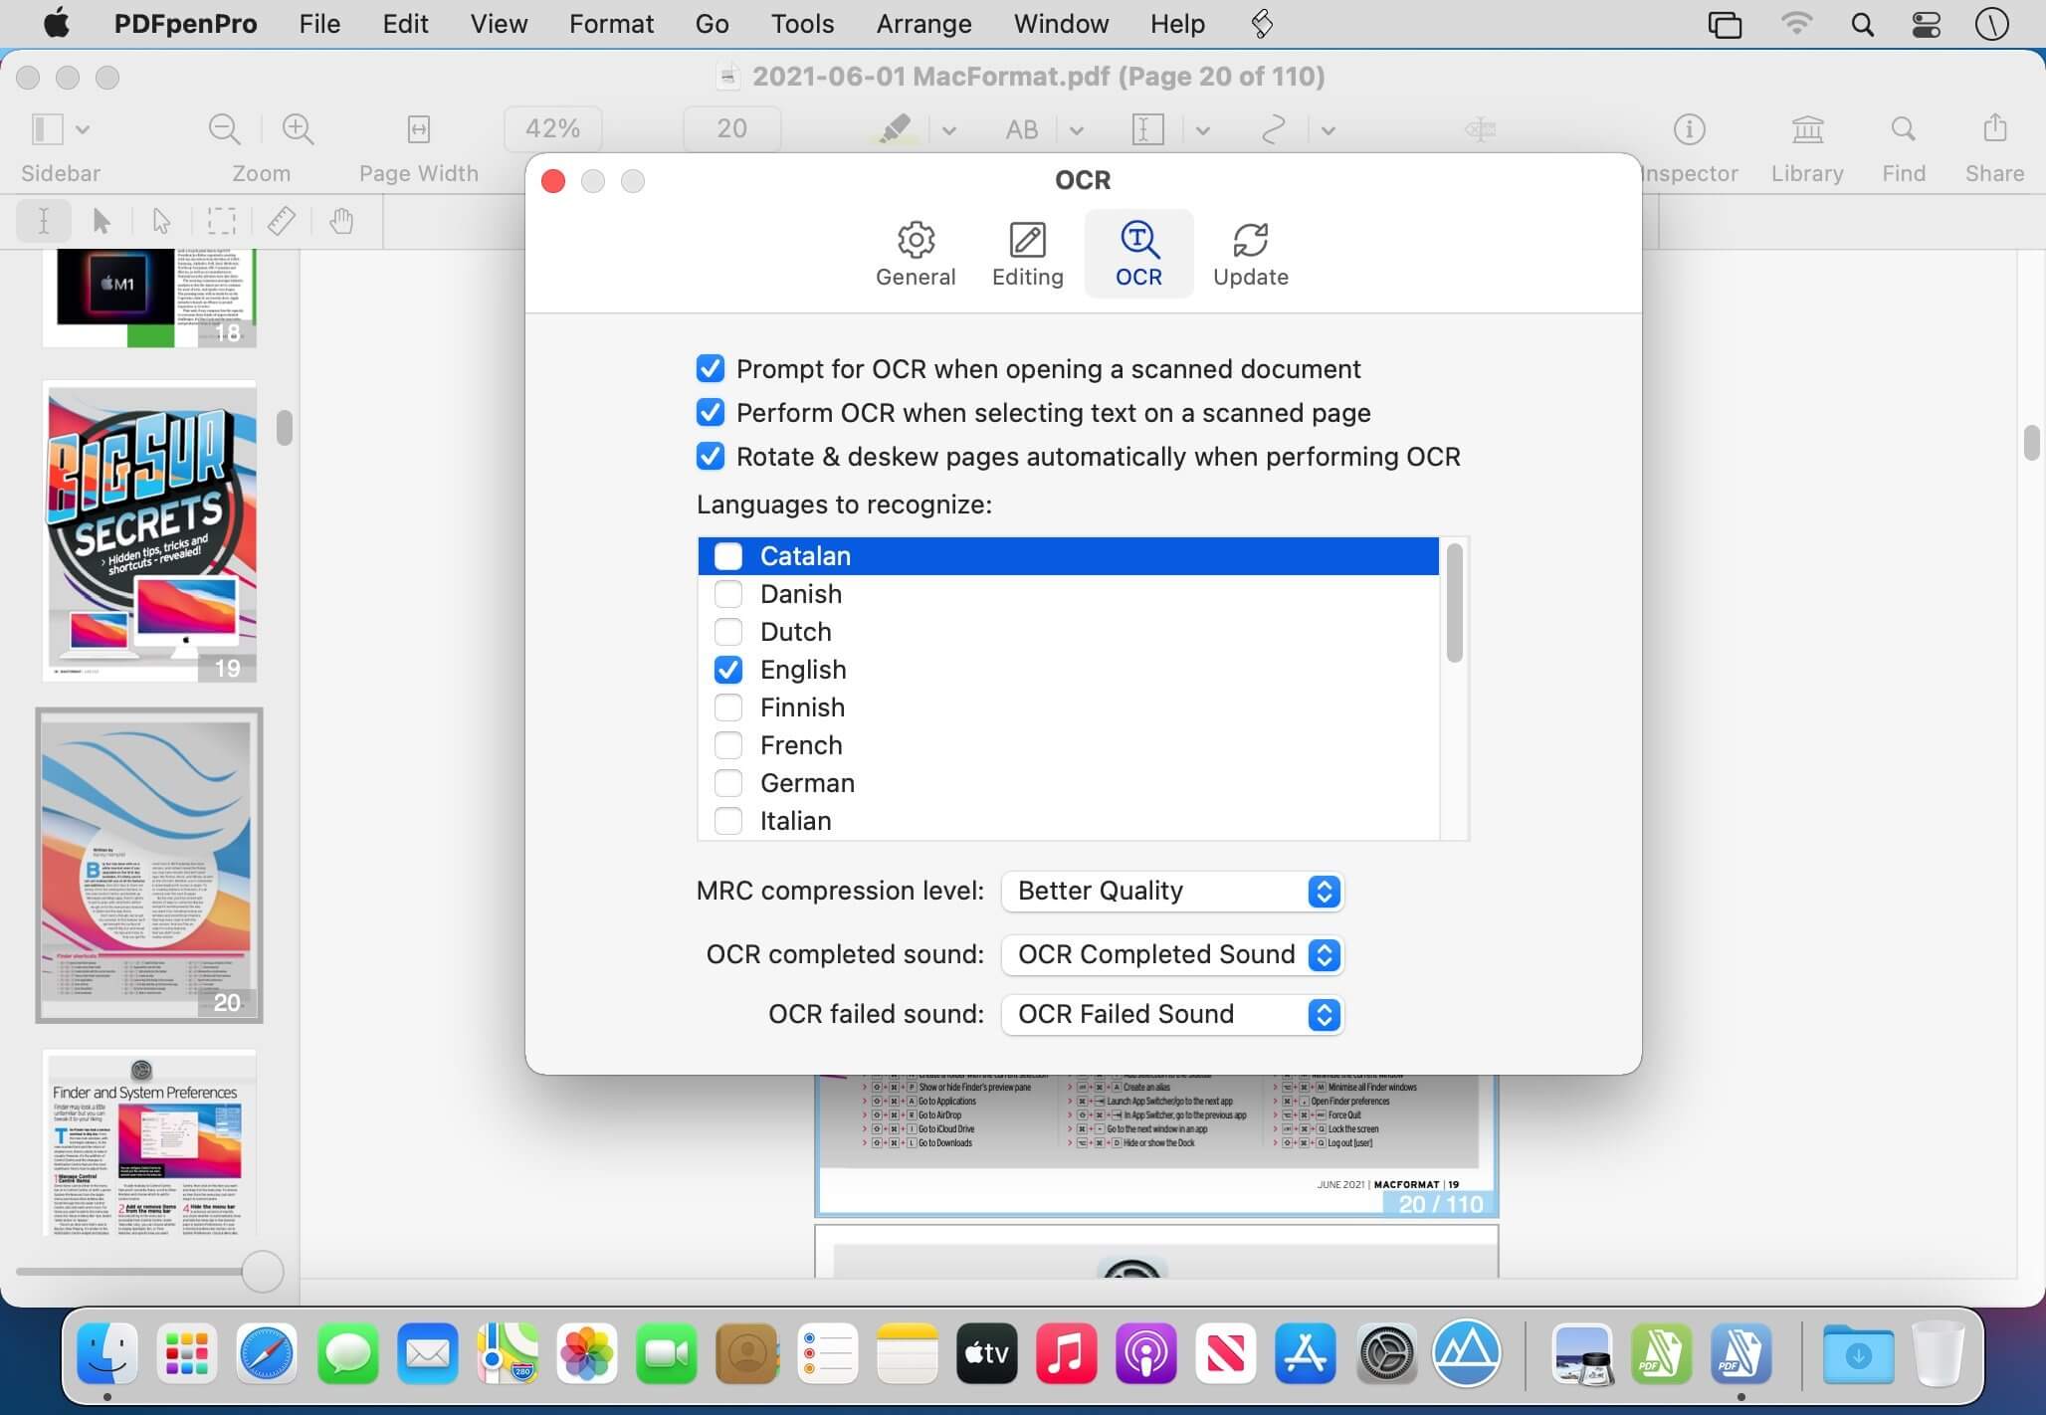
Task: Open page 19 Big Sur Secrets thumbnail
Action: click(x=149, y=531)
